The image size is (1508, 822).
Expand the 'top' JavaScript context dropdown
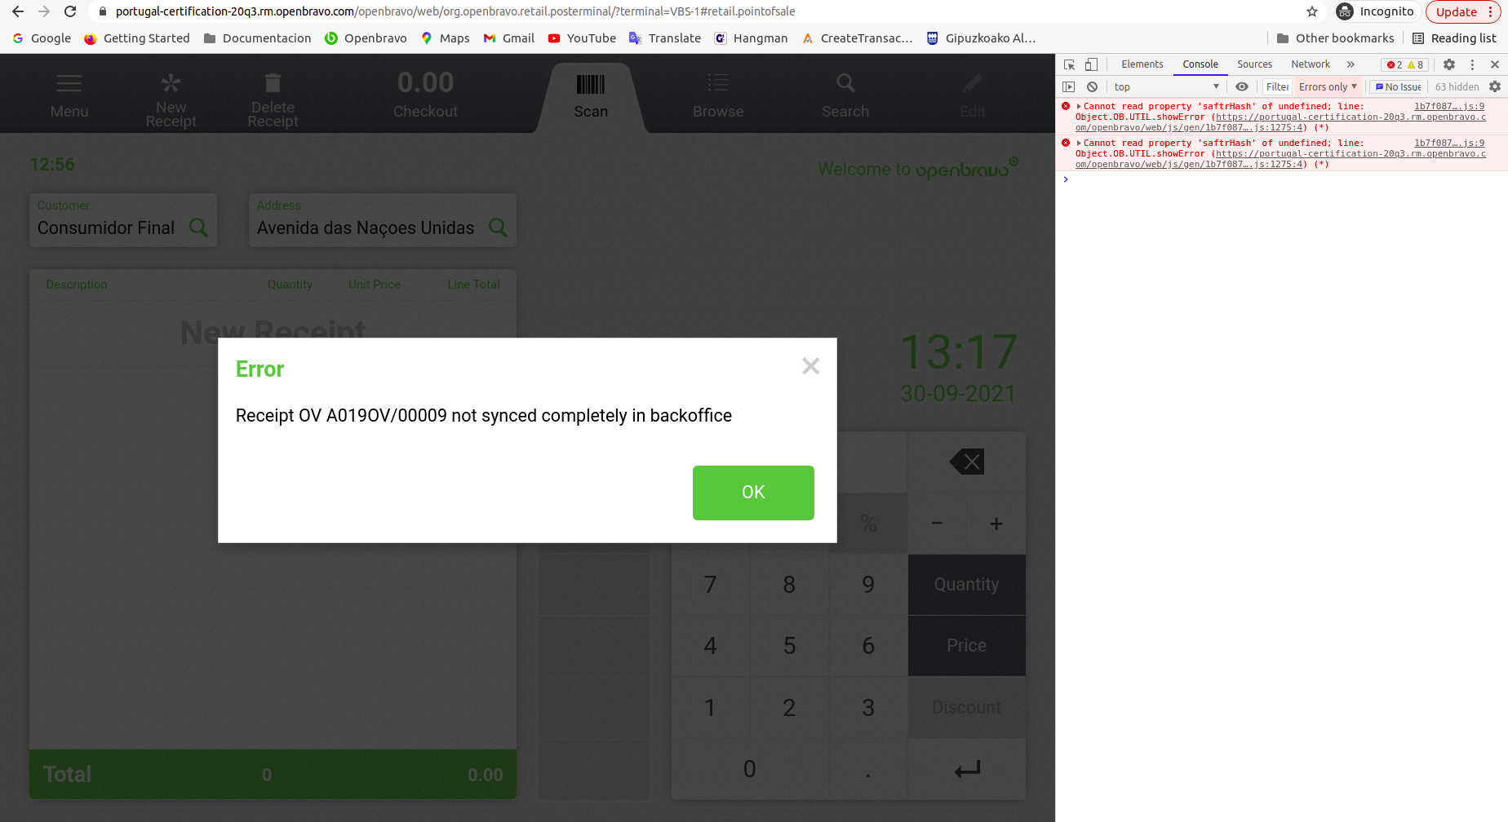click(x=1167, y=86)
